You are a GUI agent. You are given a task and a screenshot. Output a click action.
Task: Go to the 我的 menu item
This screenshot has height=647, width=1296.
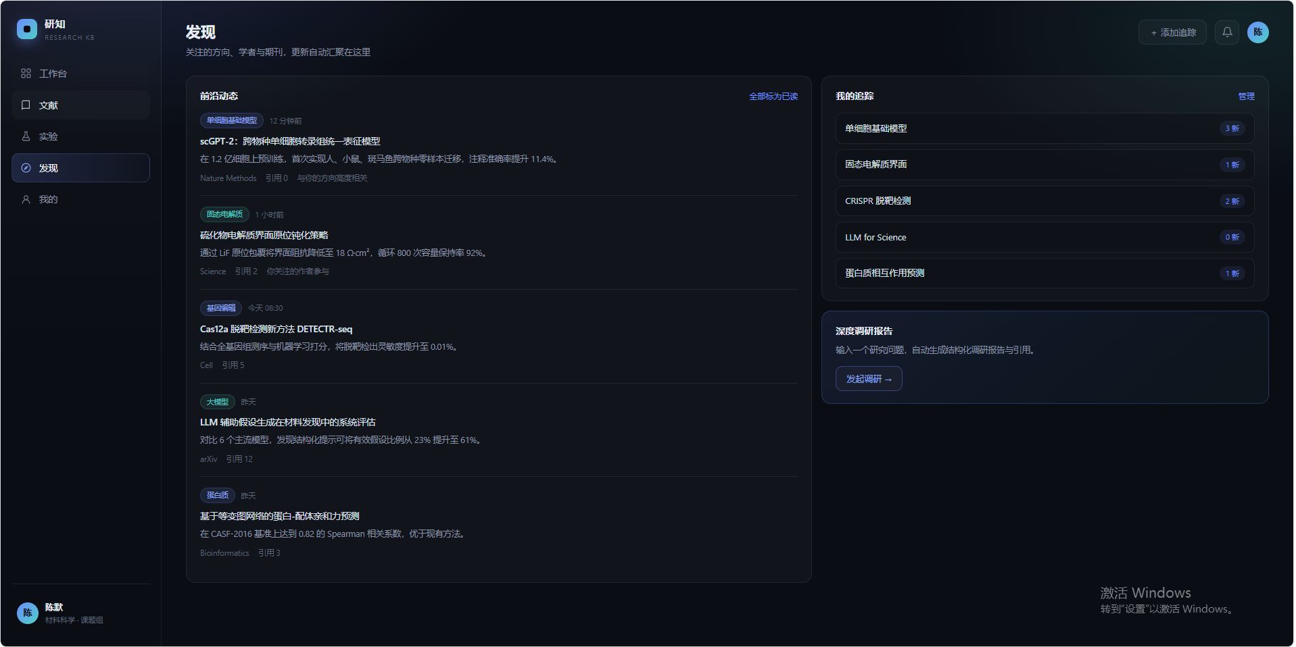pyautogui.click(x=80, y=199)
